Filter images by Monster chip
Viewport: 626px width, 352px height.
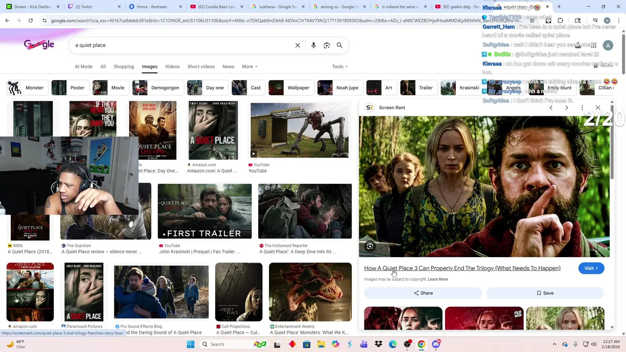[x=27, y=88]
